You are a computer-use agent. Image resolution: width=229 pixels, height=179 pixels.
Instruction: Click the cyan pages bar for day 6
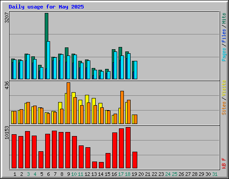pyautogui.click(x=48, y=60)
